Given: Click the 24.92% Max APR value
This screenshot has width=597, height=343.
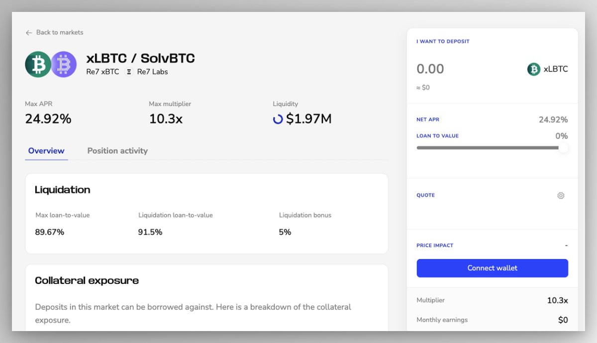Looking at the screenshot, I should [x=48, y=119].
